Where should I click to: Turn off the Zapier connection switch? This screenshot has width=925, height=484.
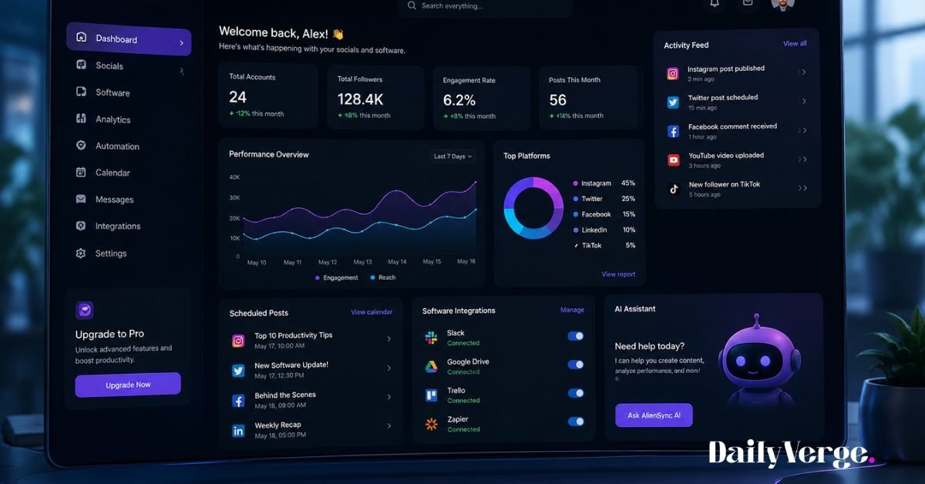point(576,422)
